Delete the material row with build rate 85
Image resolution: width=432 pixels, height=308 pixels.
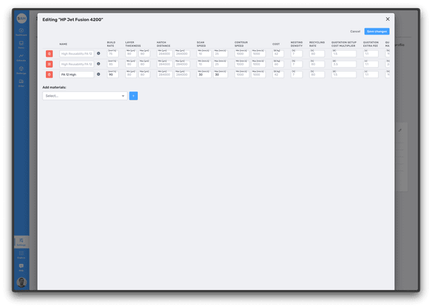pos(49,64)
